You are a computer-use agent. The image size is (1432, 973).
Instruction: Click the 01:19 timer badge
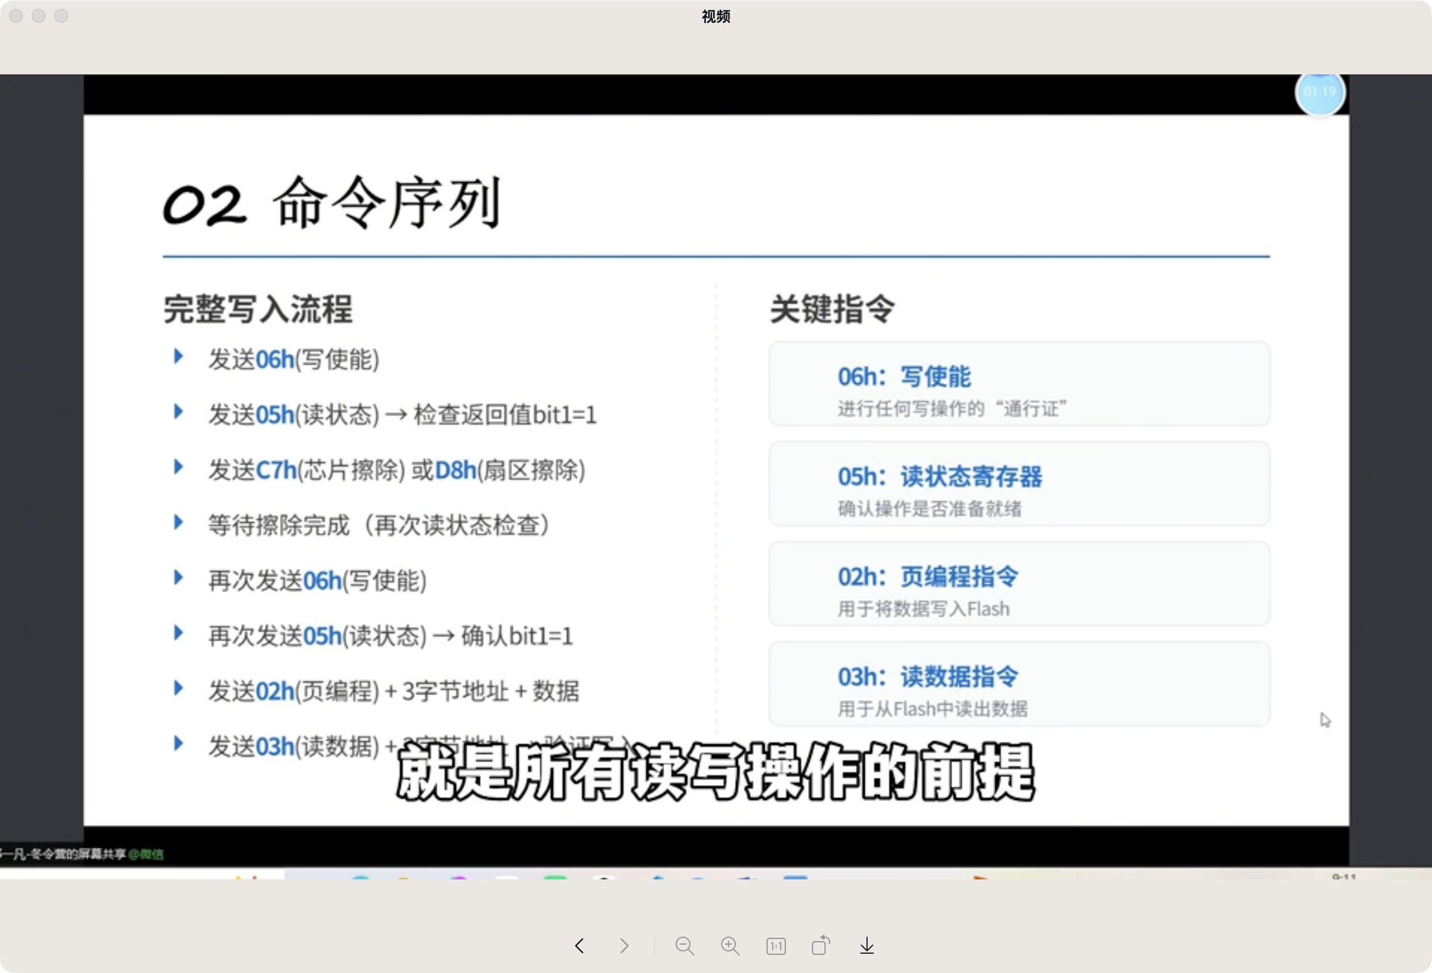tap(1320, 93)
